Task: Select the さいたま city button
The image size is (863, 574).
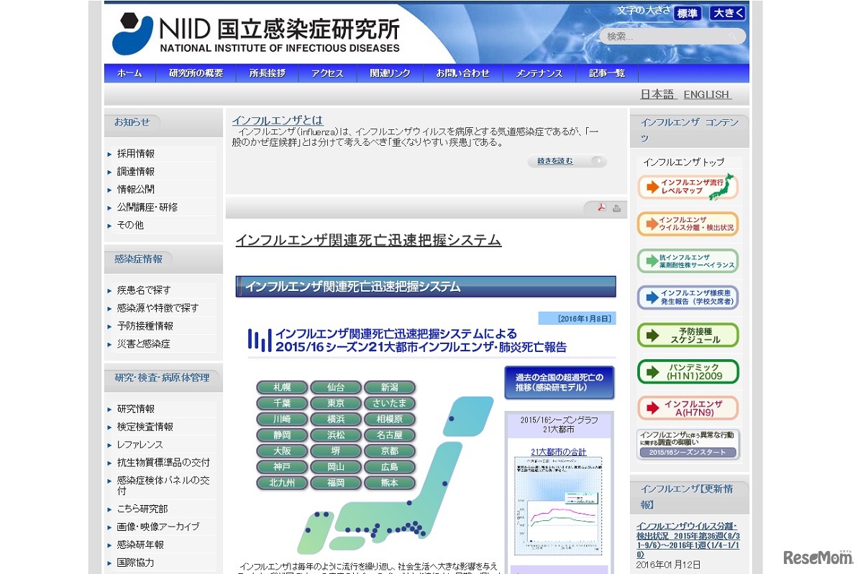Action: pos(390,403)
